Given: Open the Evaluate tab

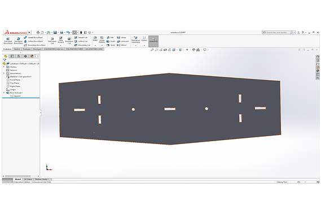Looking at the screenshot, I should coord(27,49).
